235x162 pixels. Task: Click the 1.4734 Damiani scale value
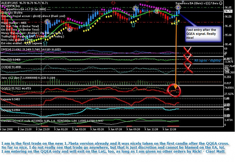point(229,120)
